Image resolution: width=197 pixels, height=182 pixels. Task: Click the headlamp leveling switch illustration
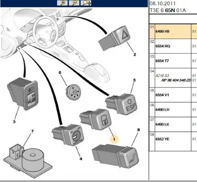click(23, 94)
